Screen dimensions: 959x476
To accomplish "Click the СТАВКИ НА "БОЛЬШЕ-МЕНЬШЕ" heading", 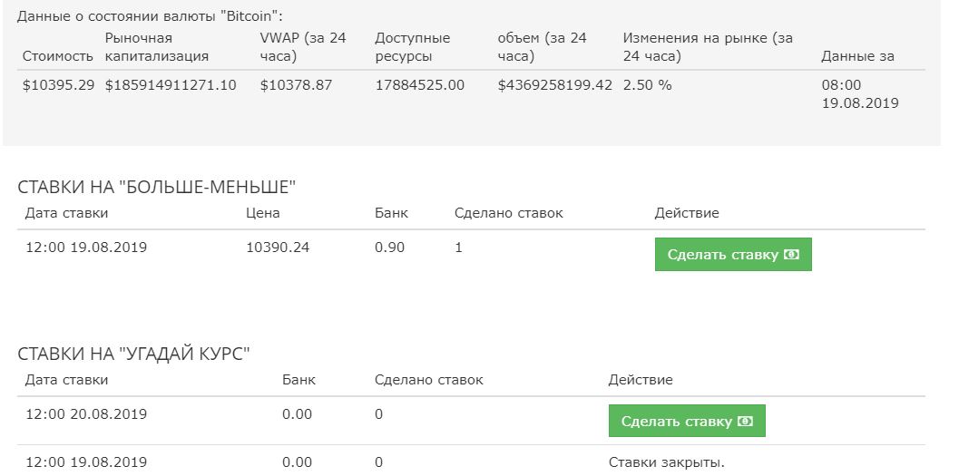I will [157, 188].
